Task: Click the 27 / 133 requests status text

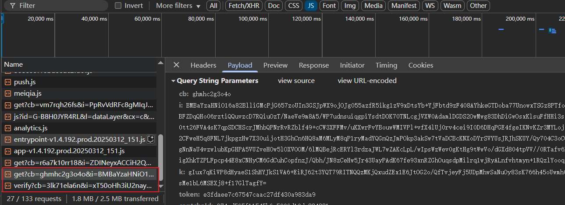Action: point(34,199)
